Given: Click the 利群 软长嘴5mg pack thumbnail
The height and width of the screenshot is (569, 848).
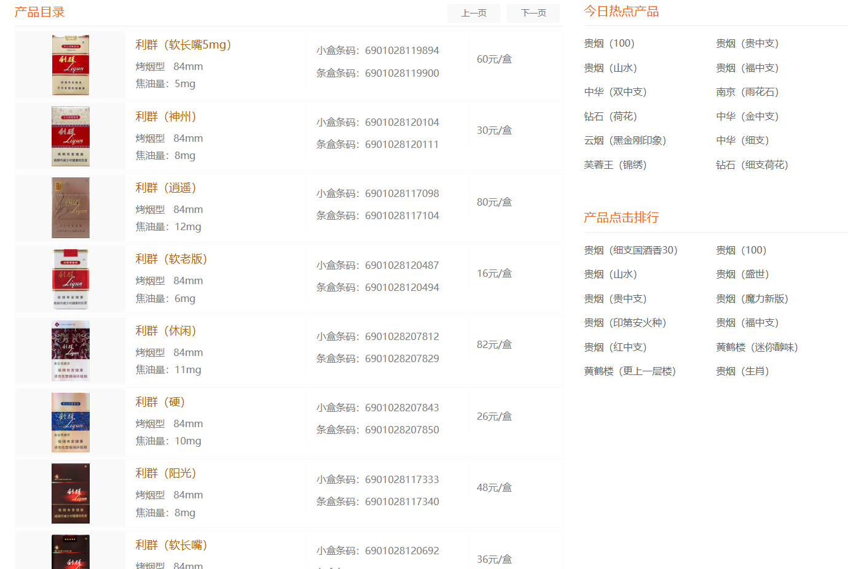Looking at the screenshot, I should (71, 65).
